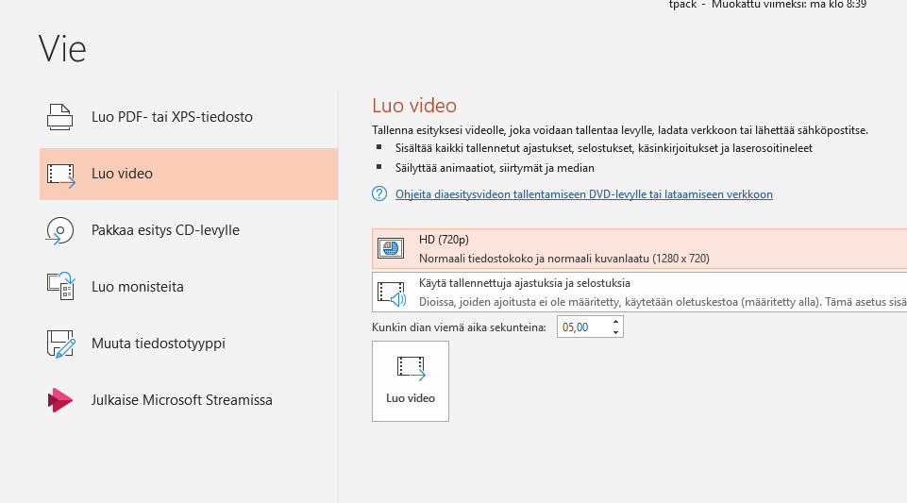Select Pakkaa esitys CD-levylle option
This screenshot has height=503, width=907.
165,230
